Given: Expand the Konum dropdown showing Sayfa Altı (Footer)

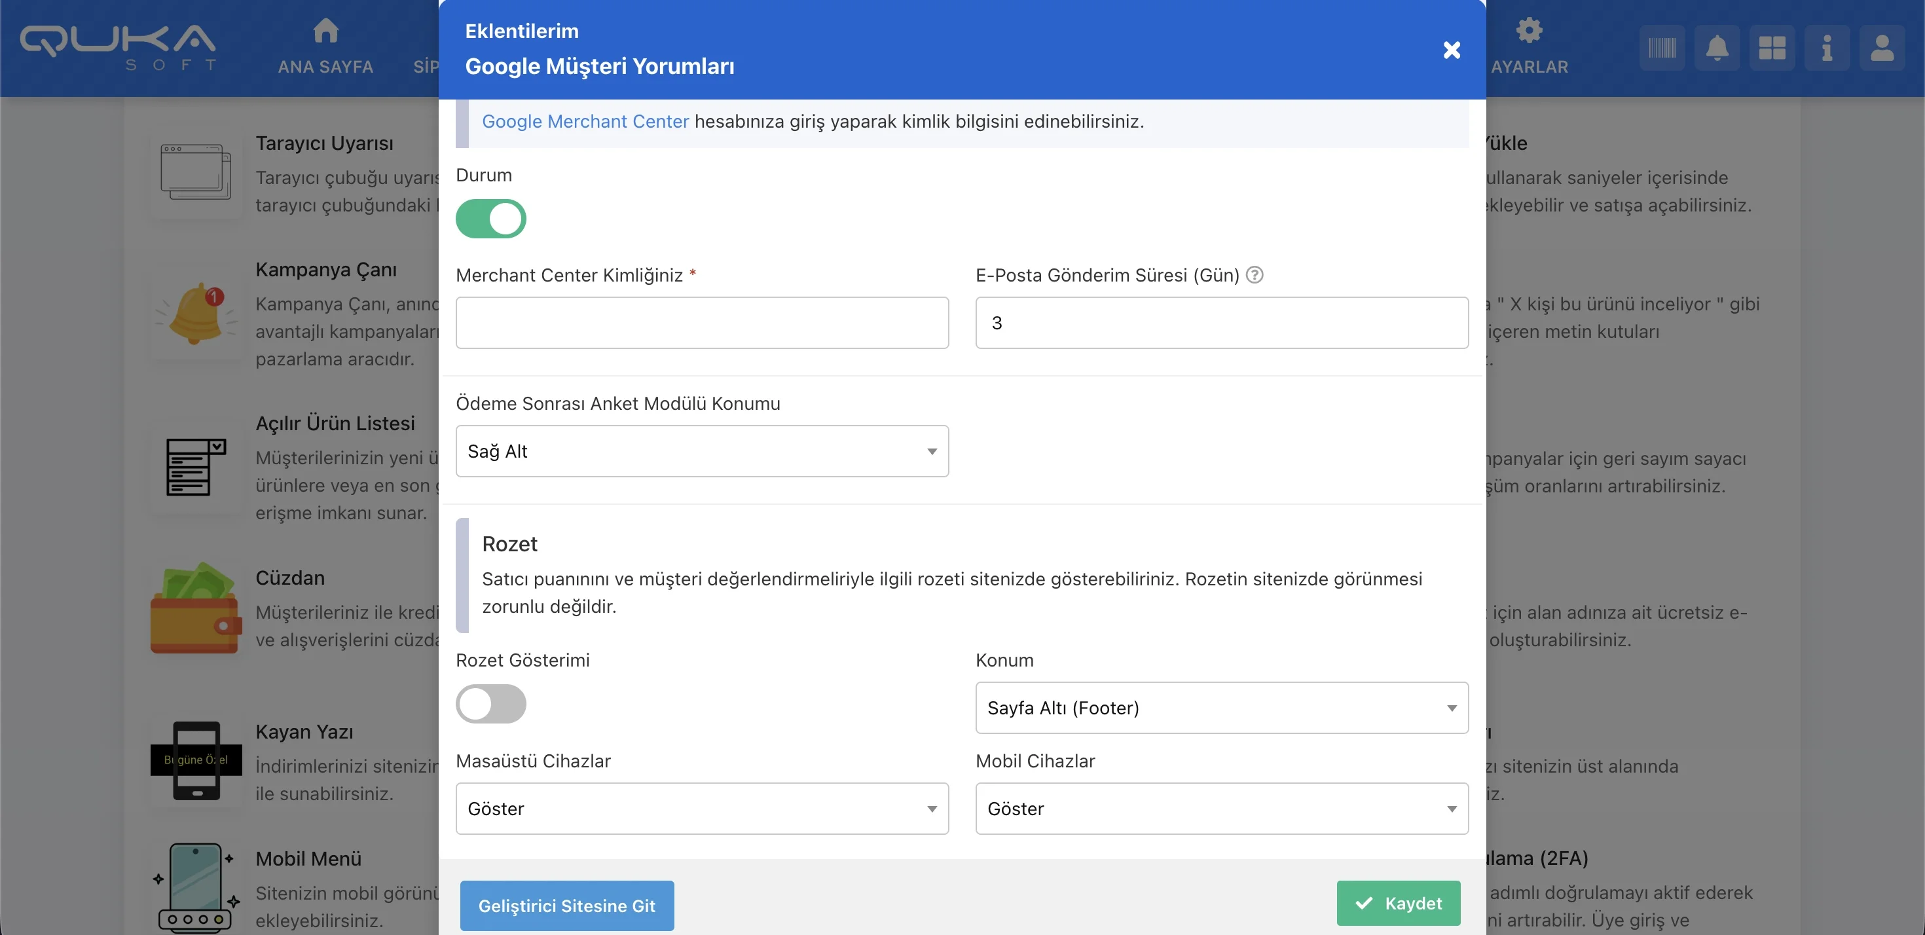Looking at the screenshot, I should (x=1221, y=708).
